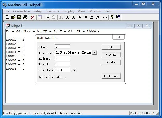The image size is (162, 118).
Task: Click the 06 function toolbar button
Action: pyautogui.click(x=73, y=17)
